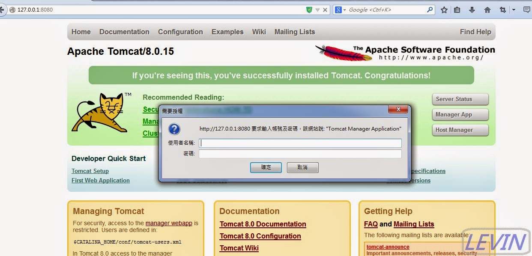
Task: Open the Mailing Lists nav item
Action: tap(295, 32)
